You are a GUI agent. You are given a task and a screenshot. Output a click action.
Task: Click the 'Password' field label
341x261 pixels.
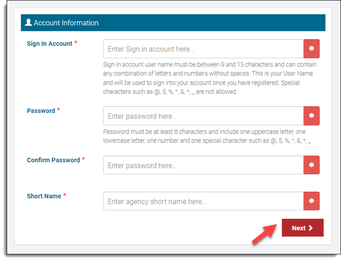(x=41, y=111)
